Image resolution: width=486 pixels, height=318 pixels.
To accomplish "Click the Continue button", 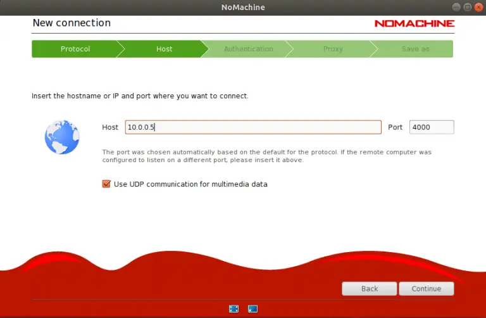I will click(x=427, y=288).
